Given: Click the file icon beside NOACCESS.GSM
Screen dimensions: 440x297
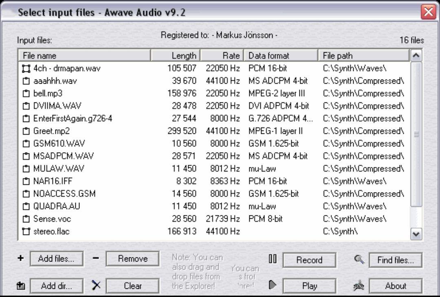Looking at the screenshot, I should coord(26,194).
